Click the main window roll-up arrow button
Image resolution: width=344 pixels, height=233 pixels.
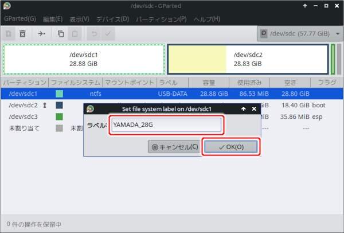point(305,6)
